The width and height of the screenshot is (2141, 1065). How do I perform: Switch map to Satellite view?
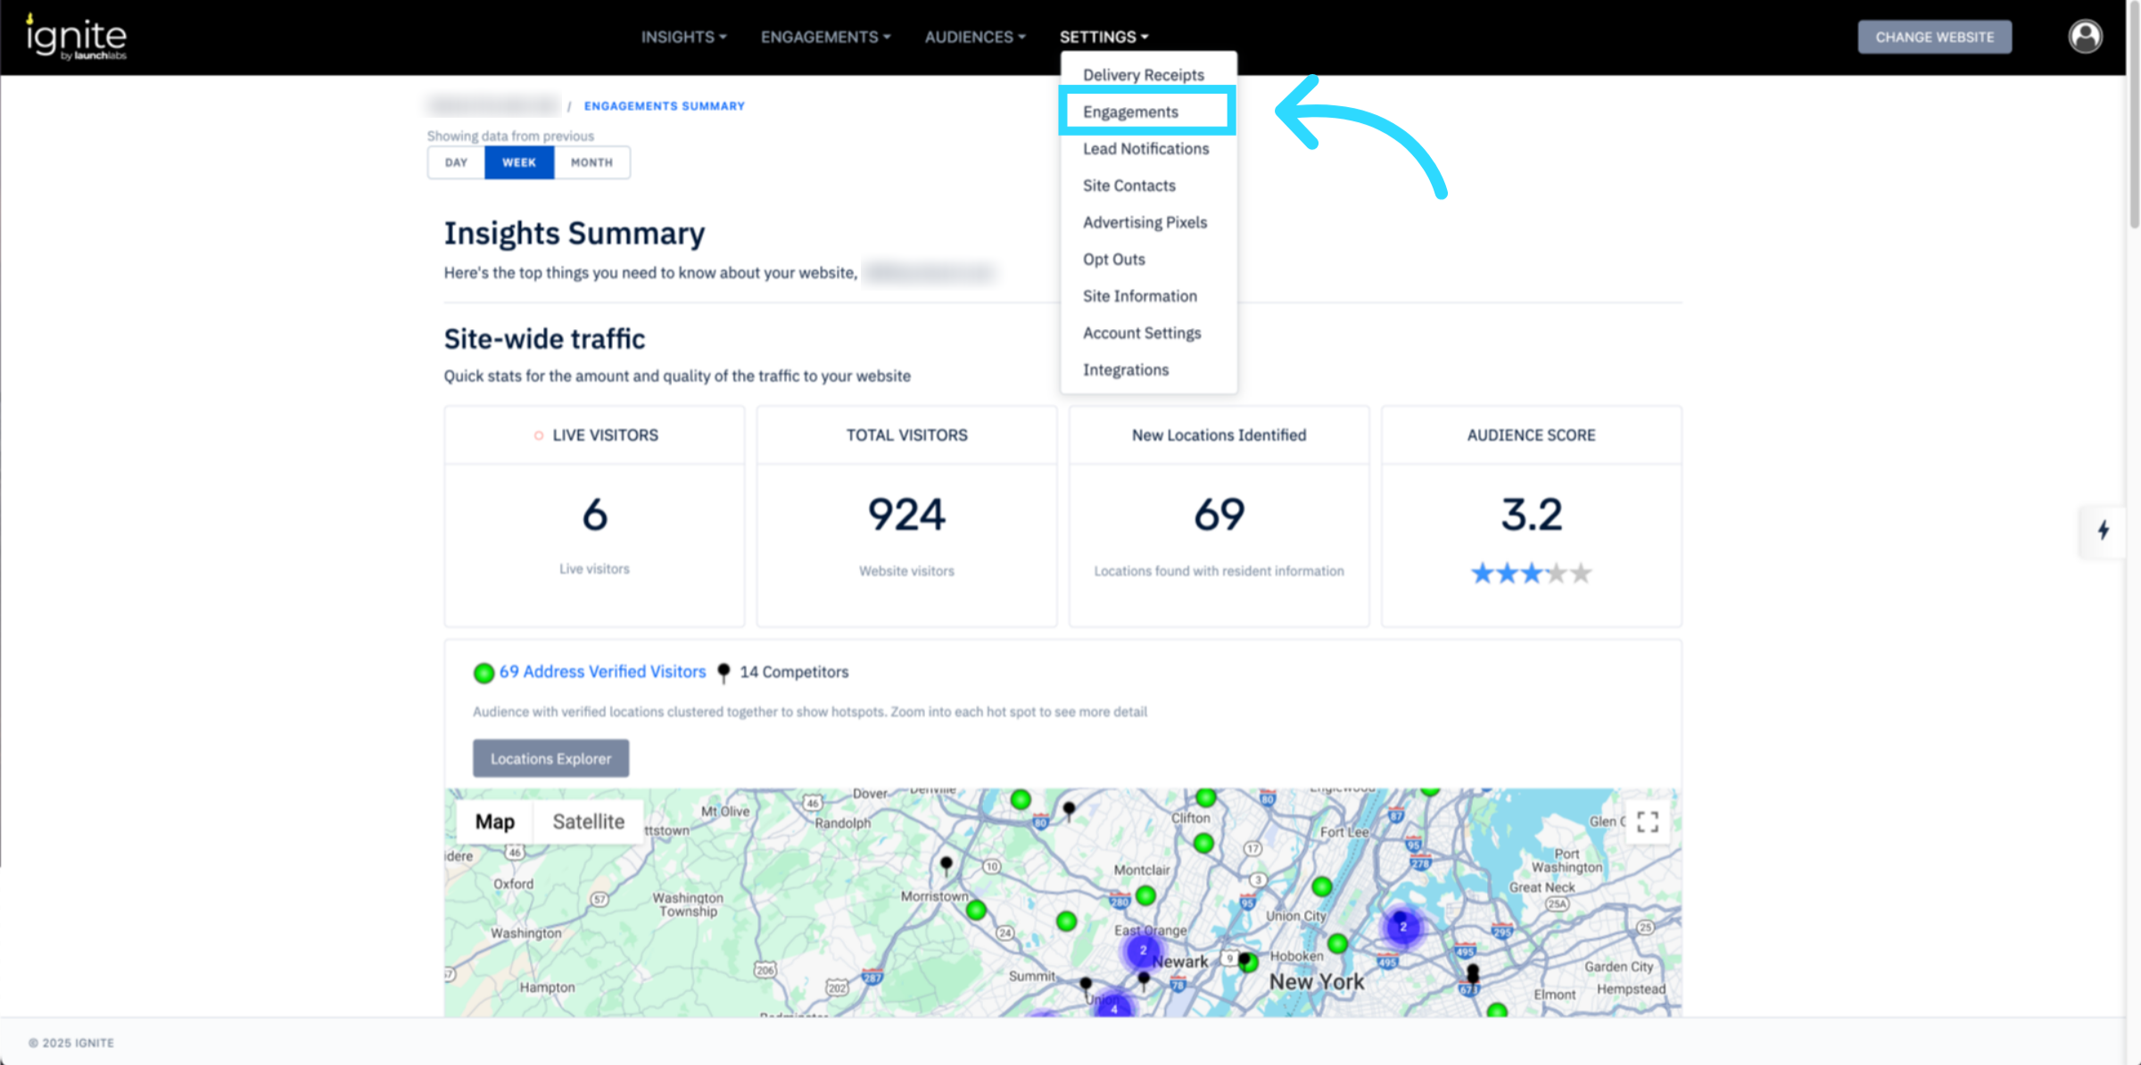(588, 821)
